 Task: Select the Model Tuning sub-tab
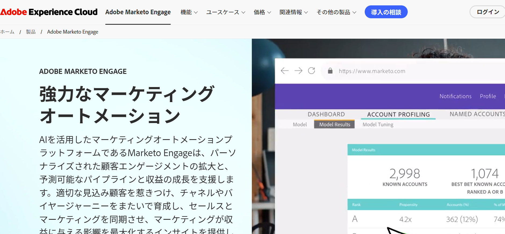coord(378,124)
